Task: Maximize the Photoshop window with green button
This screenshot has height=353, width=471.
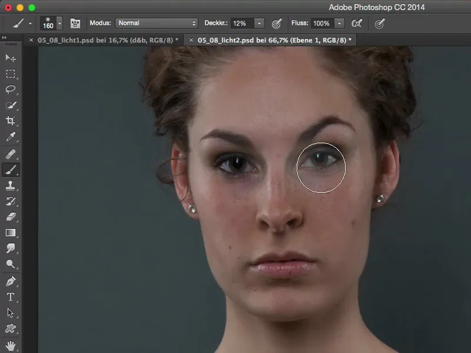Action: (32, 8)
